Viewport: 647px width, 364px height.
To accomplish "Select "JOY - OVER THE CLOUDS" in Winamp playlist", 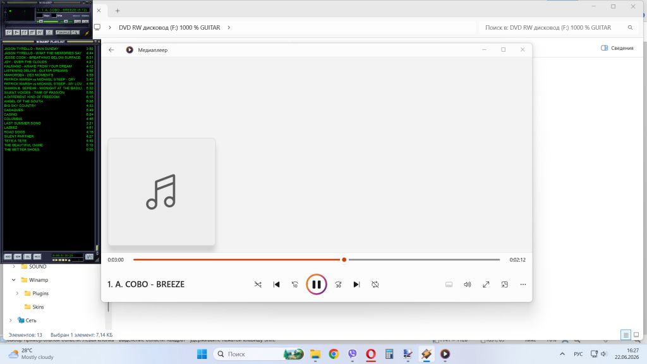I will tap(48, 62).
